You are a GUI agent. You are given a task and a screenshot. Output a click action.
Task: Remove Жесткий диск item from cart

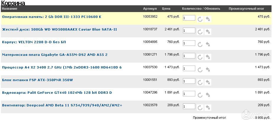pos(208,32)
